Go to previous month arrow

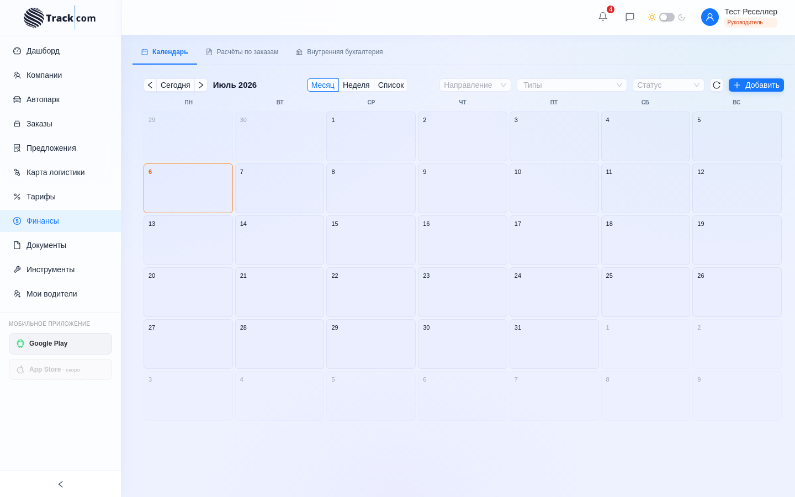(150, 85)
